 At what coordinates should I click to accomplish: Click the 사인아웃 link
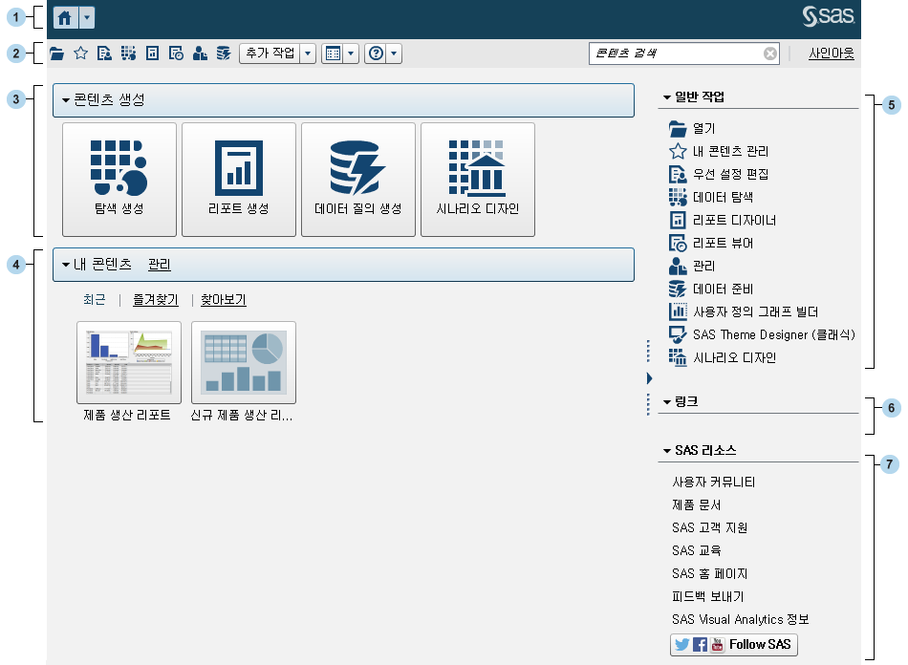coord(831,54)
